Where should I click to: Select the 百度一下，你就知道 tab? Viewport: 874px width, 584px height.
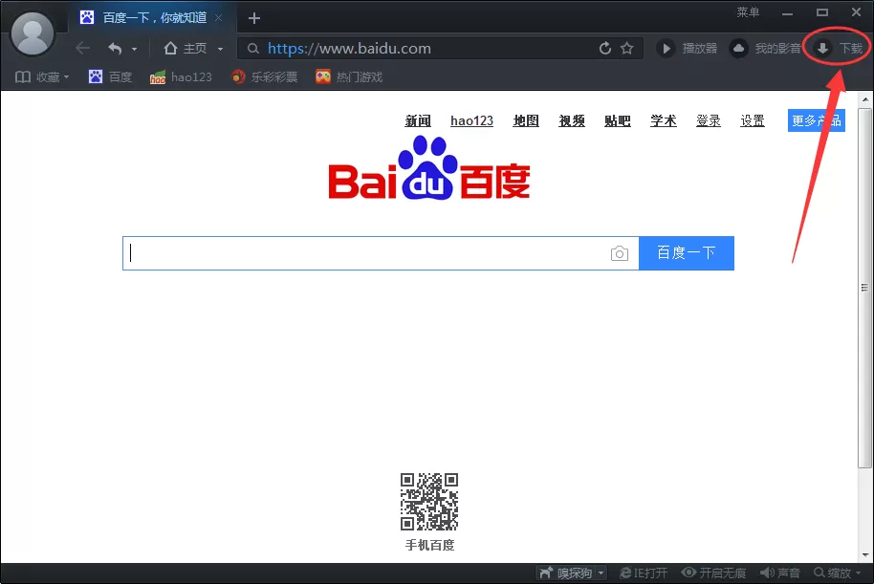pyautogui.click(x=154, y=18)
